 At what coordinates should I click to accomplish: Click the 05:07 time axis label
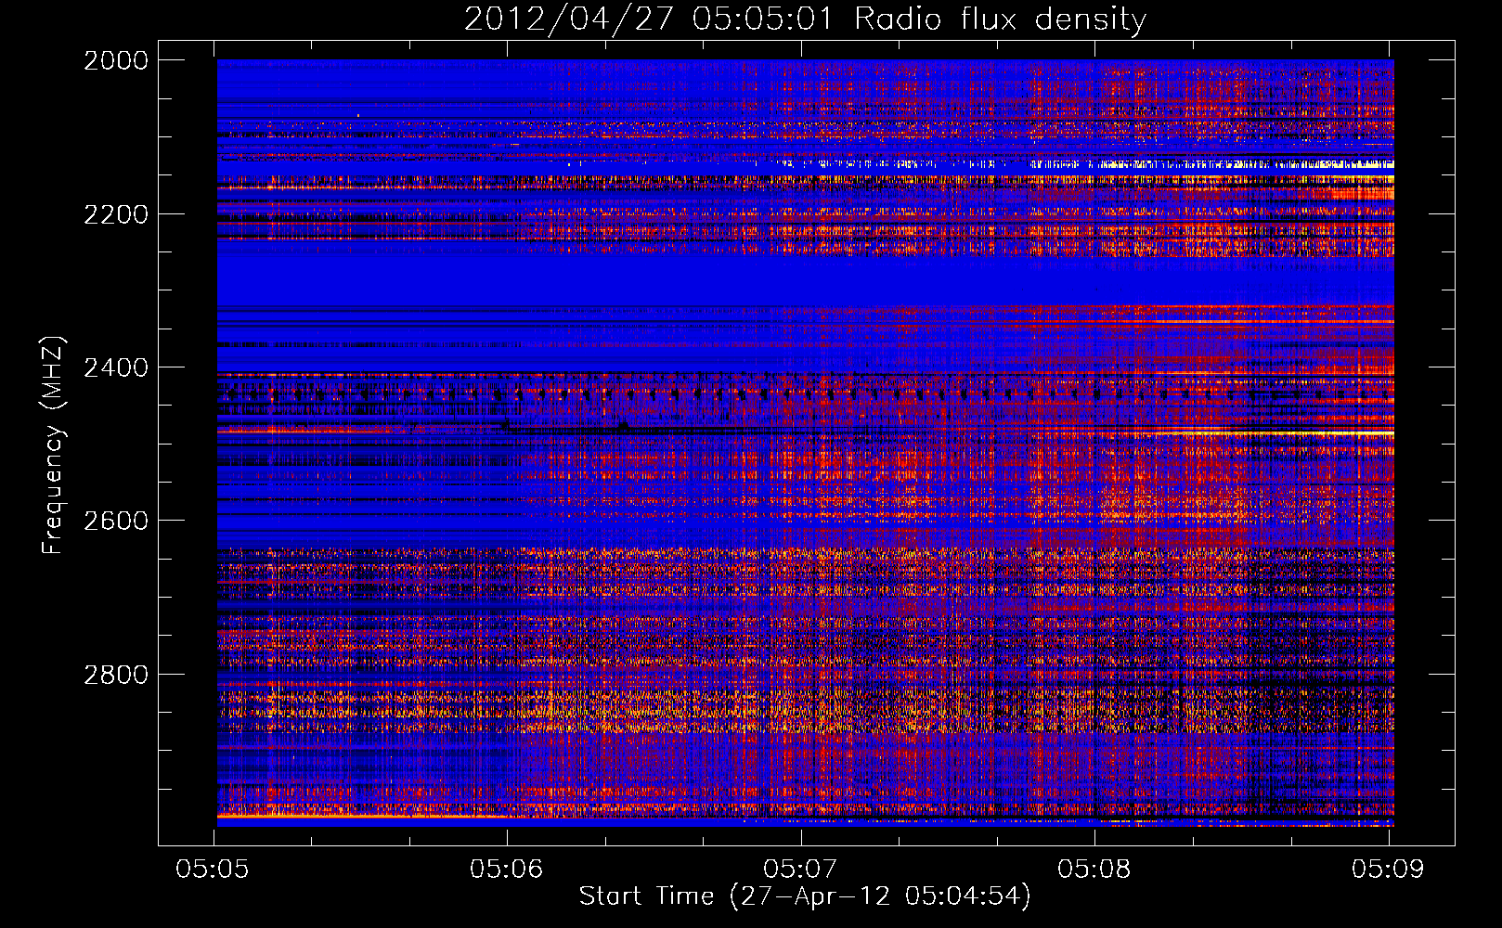(x=800, y=870)
